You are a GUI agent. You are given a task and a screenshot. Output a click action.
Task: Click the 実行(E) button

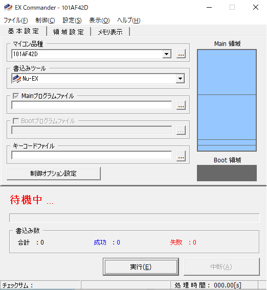141,267
